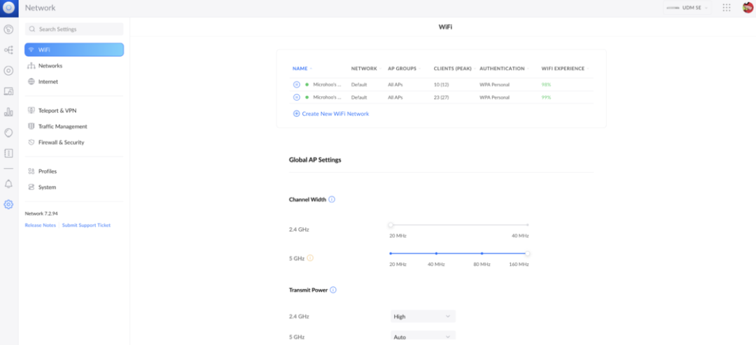Expand the 2.4 GHz transmit power dropdown

423,316
